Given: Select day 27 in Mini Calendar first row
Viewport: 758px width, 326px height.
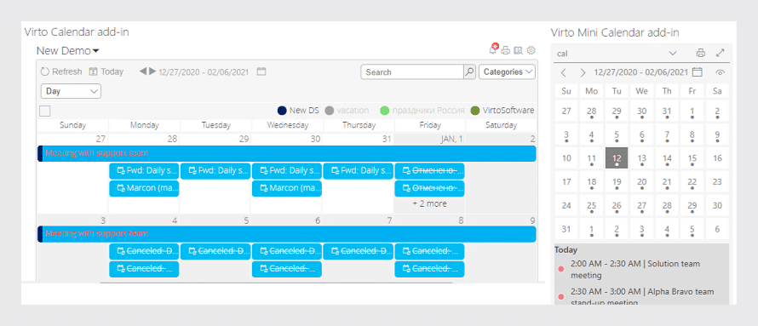Looking at the screenshot, I should point(566,112).
